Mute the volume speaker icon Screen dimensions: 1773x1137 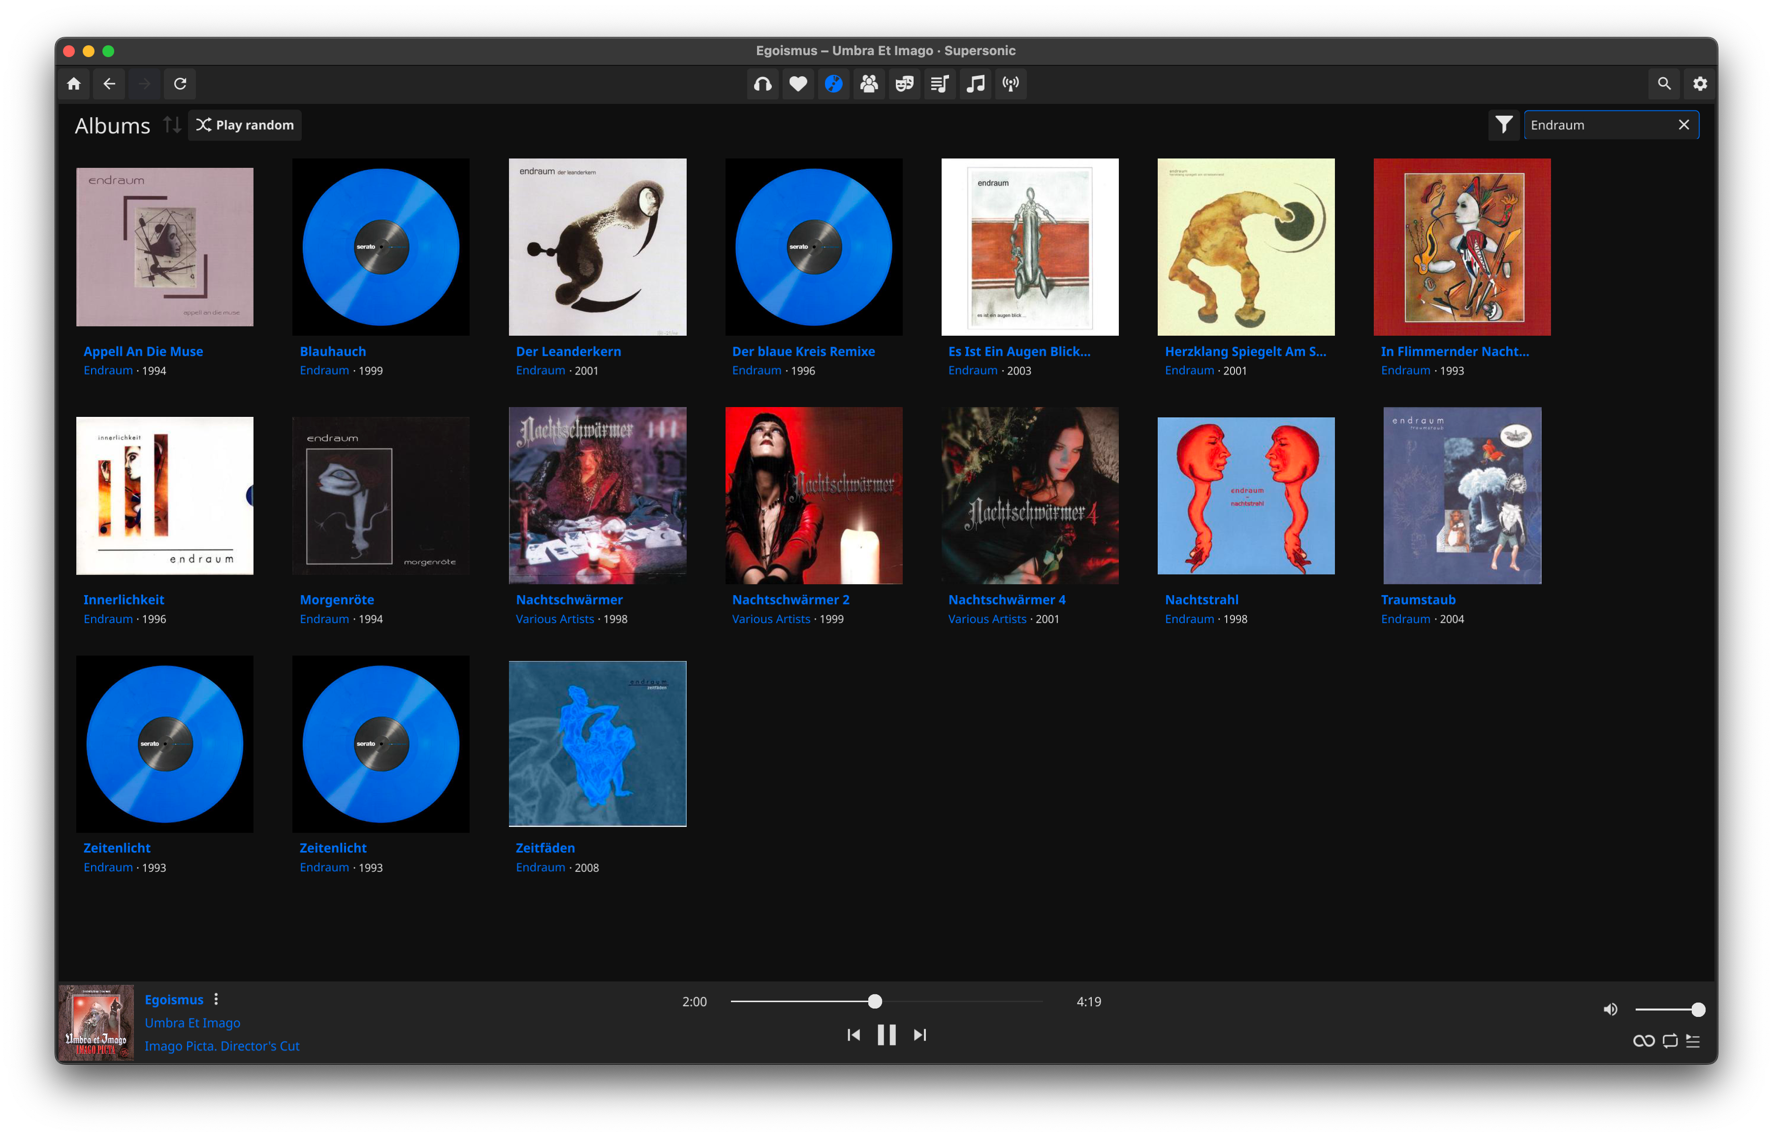click(1610, 1009)
